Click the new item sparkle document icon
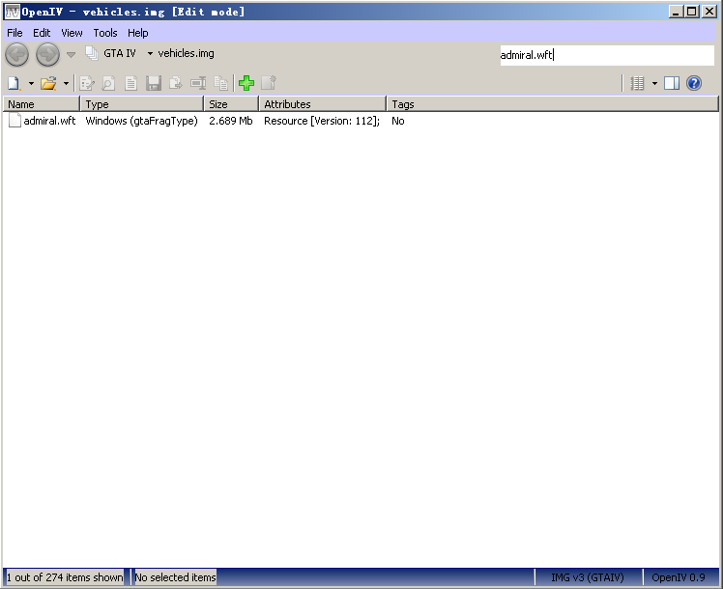 coord(269,83)
